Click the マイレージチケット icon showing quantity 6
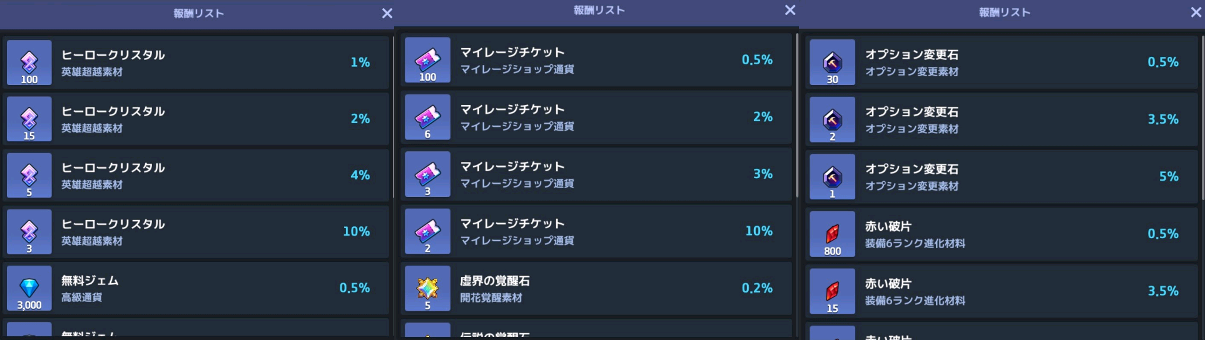Screen dimensions: 1205x340 click(x=427, y=117)
